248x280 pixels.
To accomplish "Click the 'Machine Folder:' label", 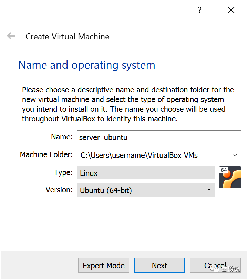I will (x=46, y=154).
